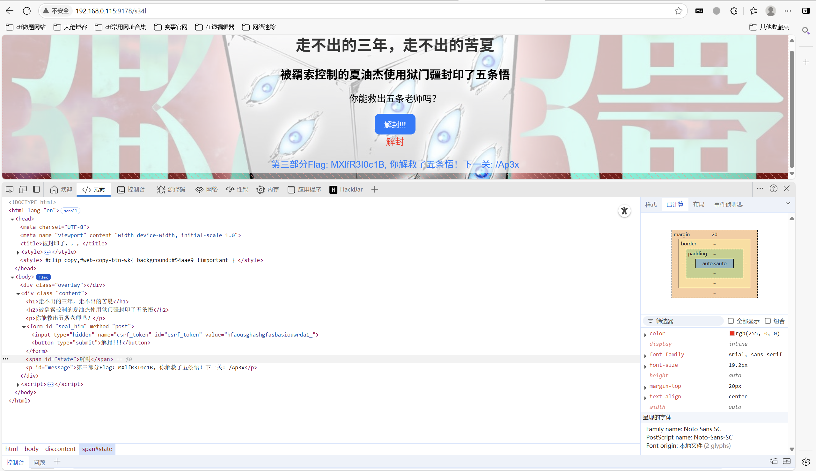Expand the quick view drawer icon

point(787,461)
